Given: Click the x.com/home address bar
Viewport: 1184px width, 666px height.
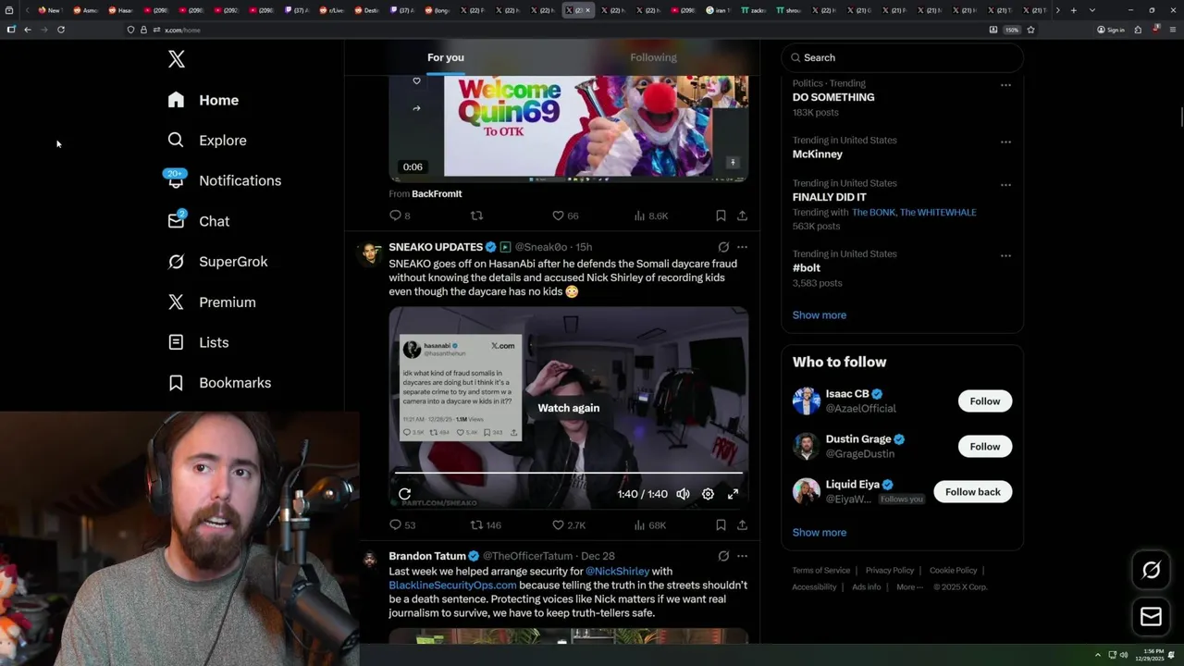Looking at the screenshot, I should [x=555, y=30].
